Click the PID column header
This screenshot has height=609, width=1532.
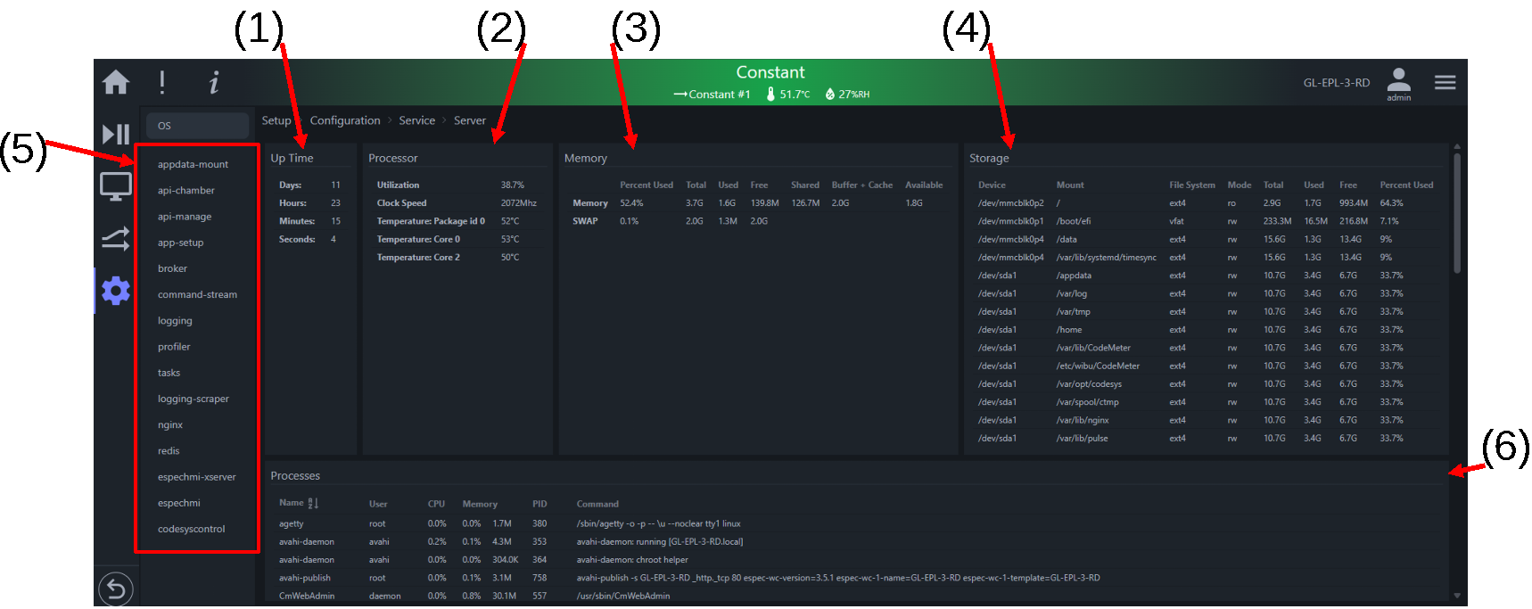539,504
